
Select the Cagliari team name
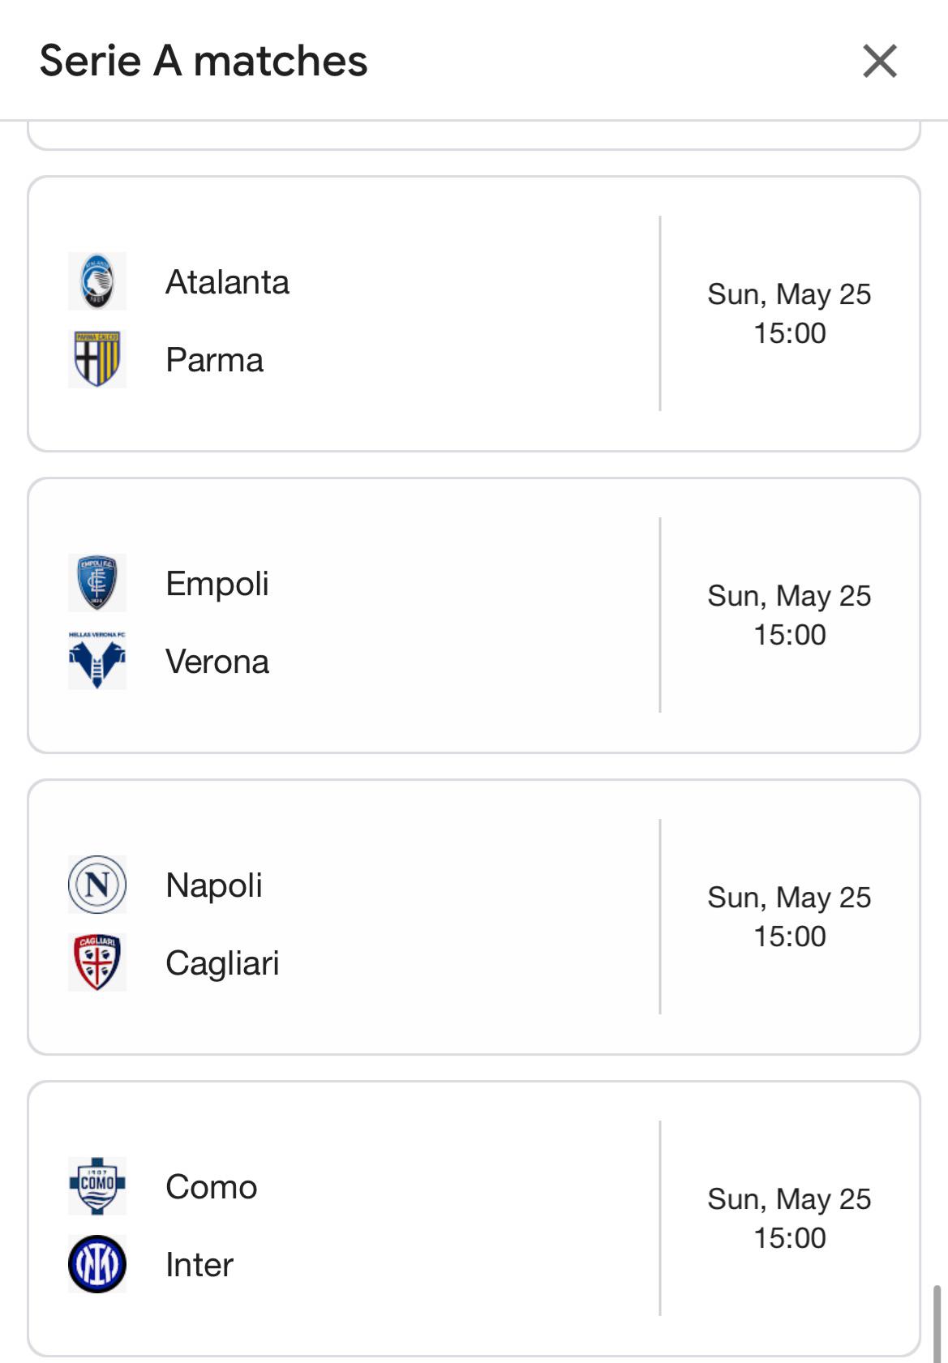[x=222, y=963]
